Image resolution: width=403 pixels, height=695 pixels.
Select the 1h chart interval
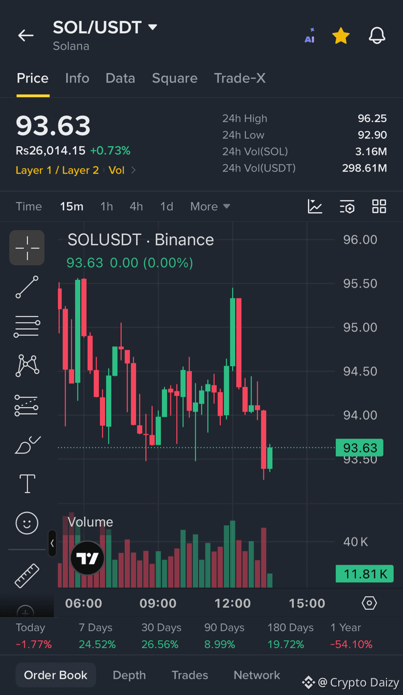click(x=107, y=206)
